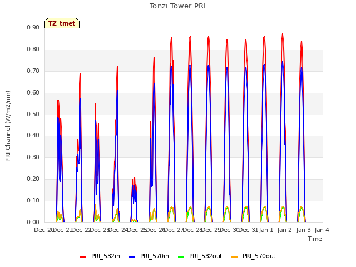
Task: Click the 0.70 y-axis tick label
Action: [33, 71]
